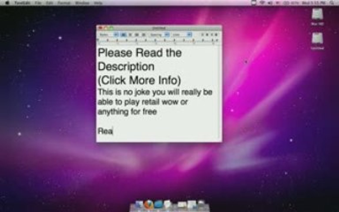The height and width of the screenshot is (212, 339).
Task: Open the Window menu
Action: (82, 3)
